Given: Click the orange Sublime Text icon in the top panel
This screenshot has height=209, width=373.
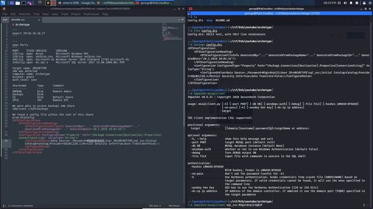Looking at the screenshot, I should coord(48,3).
